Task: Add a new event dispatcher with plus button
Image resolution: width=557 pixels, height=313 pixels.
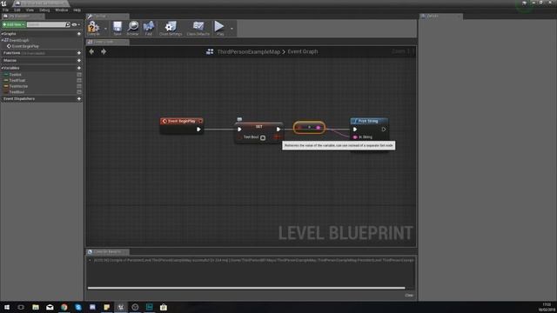Action: tap(79, 98)
